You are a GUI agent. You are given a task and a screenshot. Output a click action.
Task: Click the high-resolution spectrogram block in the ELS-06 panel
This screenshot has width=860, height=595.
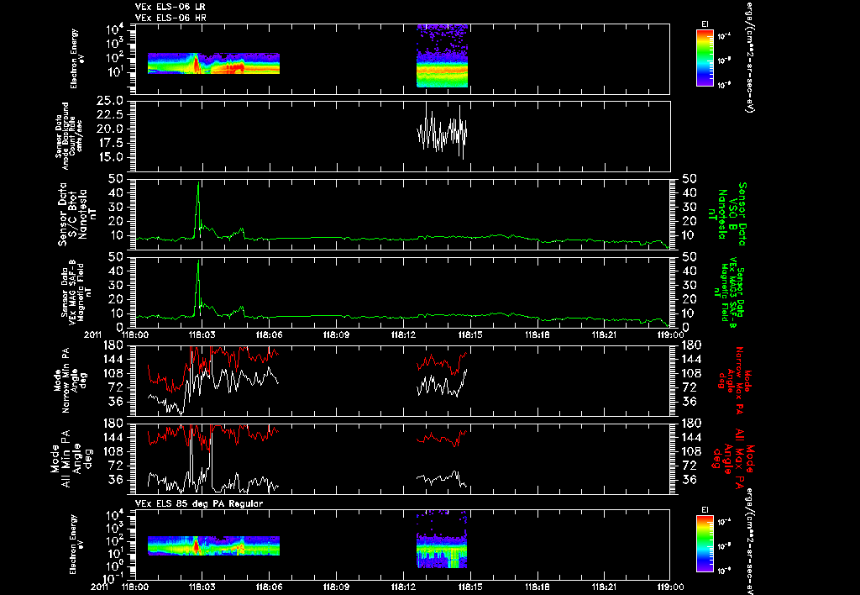tap(442, 55)
